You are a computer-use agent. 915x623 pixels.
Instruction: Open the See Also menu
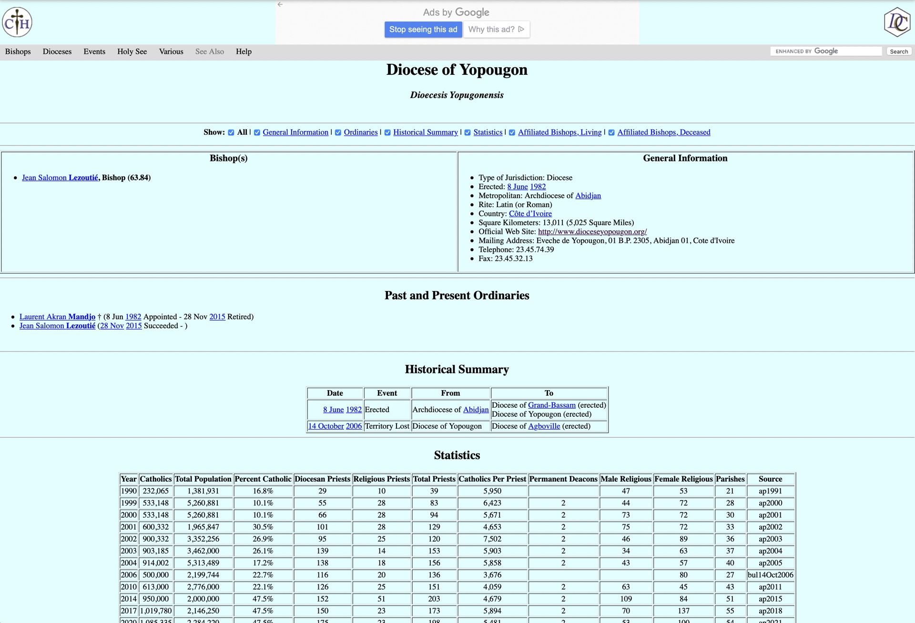(210, 51)
